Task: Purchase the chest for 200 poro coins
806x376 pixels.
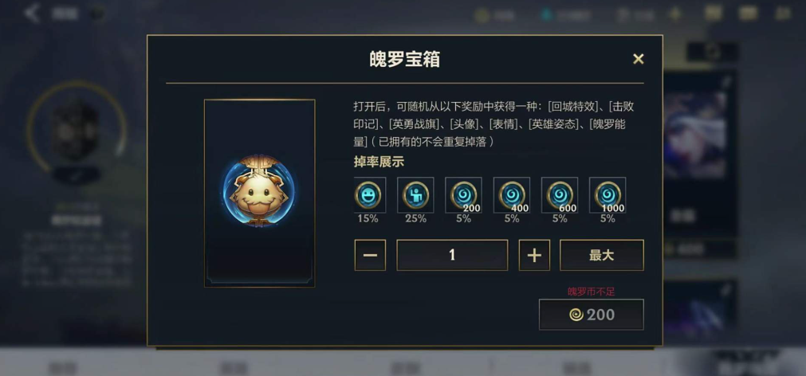Action: [591, 315]
